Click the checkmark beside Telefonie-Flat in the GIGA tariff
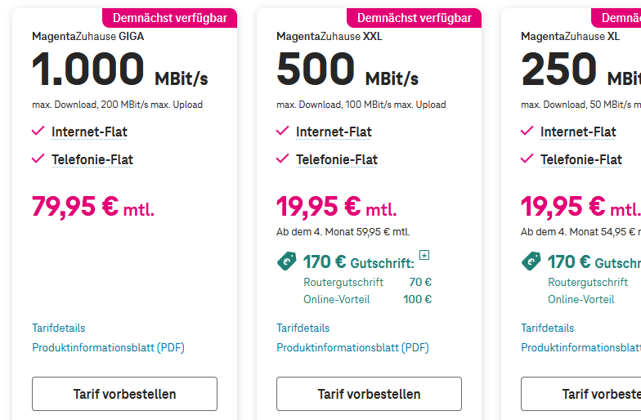Screen dimensions: 641x420 pos(38,159)
